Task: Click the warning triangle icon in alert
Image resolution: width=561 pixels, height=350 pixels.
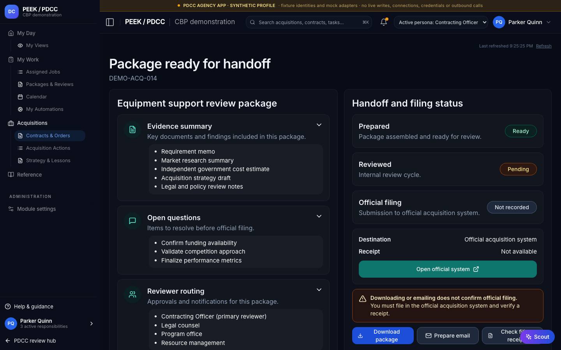Action: pyautogui.click(x=363, y=299)
